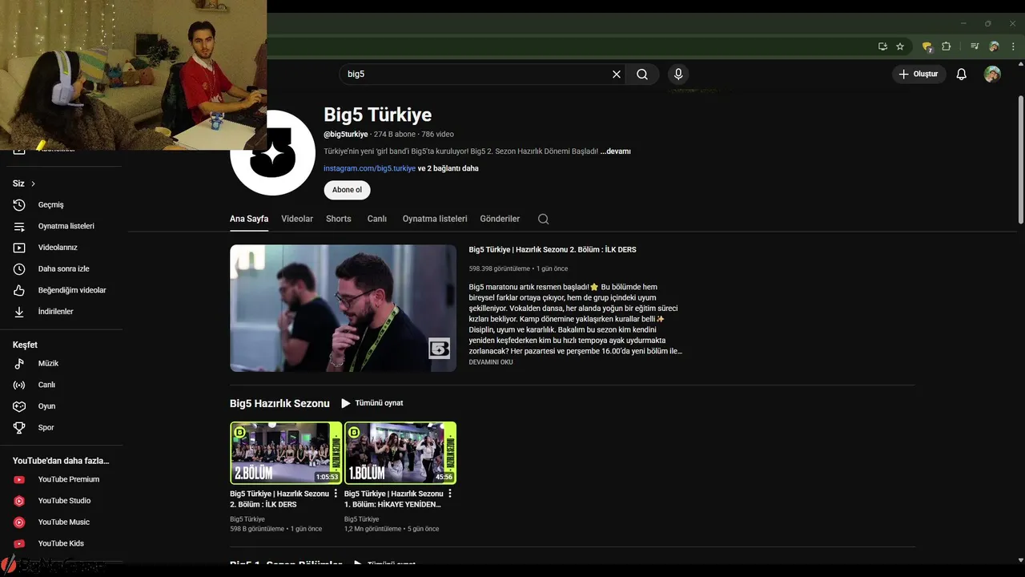Search within channel magnifier icon
Screen dimensions: 1025x577
[544, 219]
